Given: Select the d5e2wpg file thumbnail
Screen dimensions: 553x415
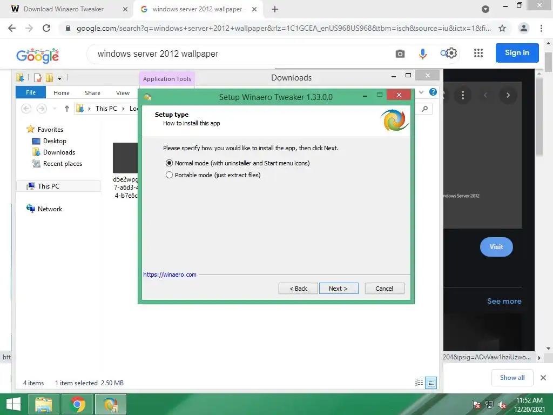Looking at the screenshot, I should point(125,158).
